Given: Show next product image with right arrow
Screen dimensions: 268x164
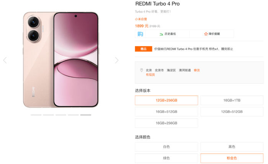Looking at the screenshot, I should (117, 60).
